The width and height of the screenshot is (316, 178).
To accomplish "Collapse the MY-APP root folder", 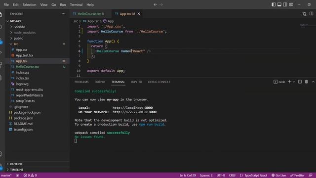I will tap(38, 21).
